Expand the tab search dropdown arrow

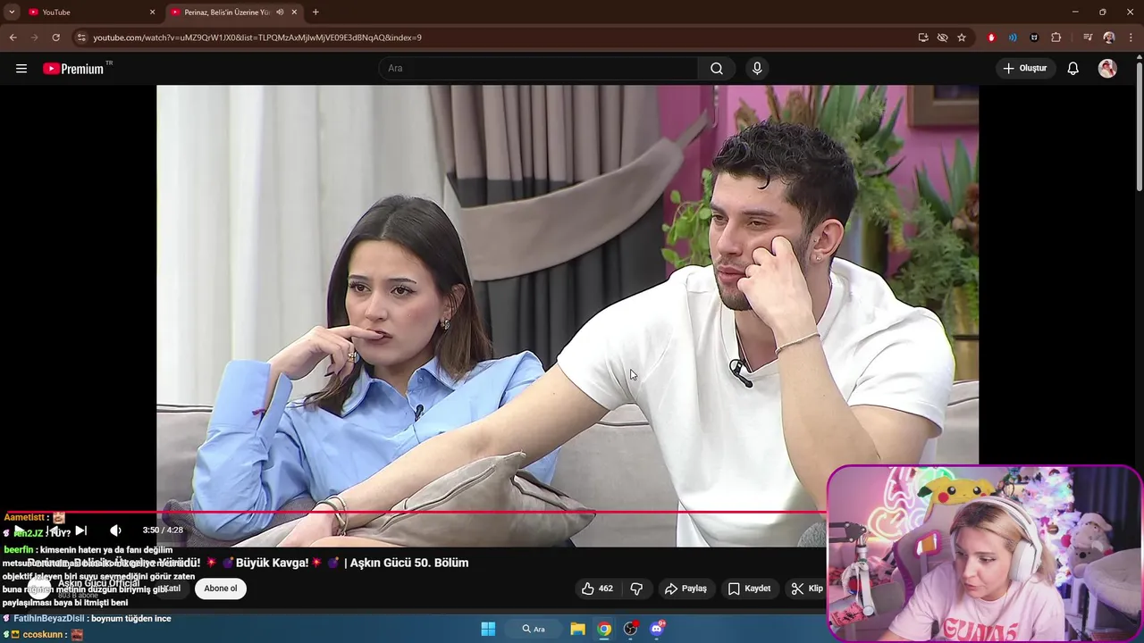pos(12,13)
